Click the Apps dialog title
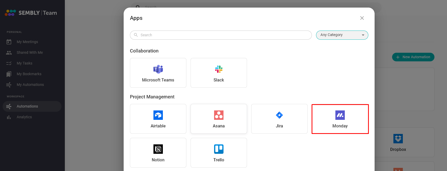The width and height of the screenshot is (447, 171). 136,18
